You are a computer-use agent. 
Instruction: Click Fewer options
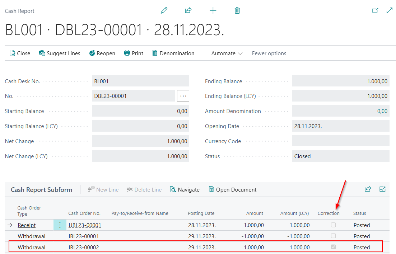point(269,53)
